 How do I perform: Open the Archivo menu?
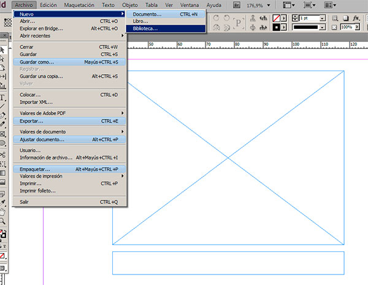[24, 5]
